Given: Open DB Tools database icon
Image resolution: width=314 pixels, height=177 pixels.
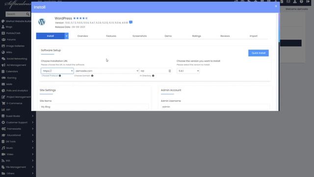Looking at the screenshot, I should coord(3,142).
